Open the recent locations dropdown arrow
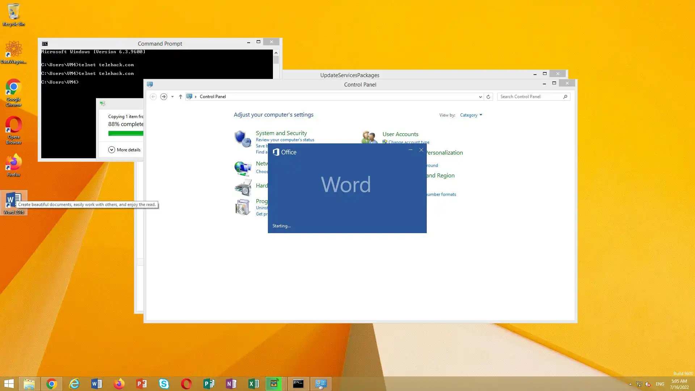 coord(172,97)
